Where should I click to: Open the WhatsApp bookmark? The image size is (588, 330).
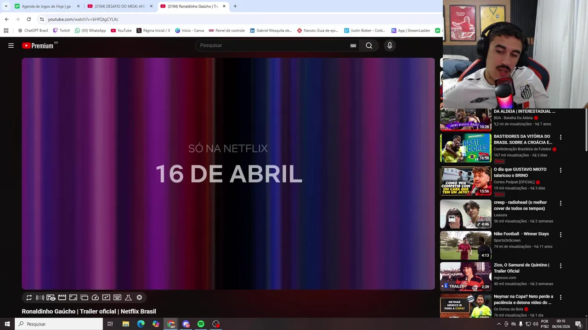[90, 31]
